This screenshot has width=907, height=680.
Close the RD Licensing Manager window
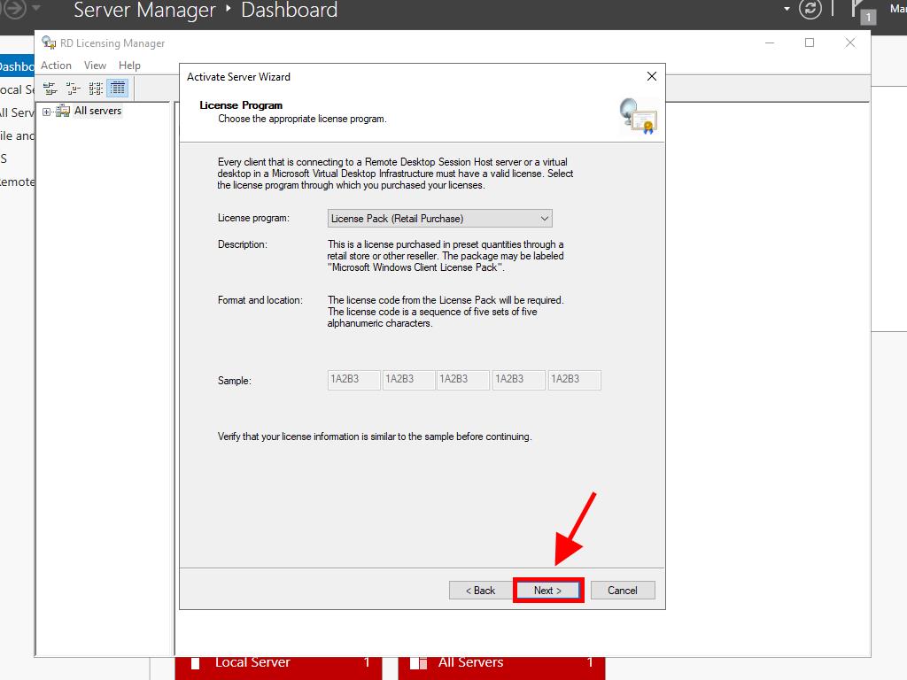tap(849, 42)
